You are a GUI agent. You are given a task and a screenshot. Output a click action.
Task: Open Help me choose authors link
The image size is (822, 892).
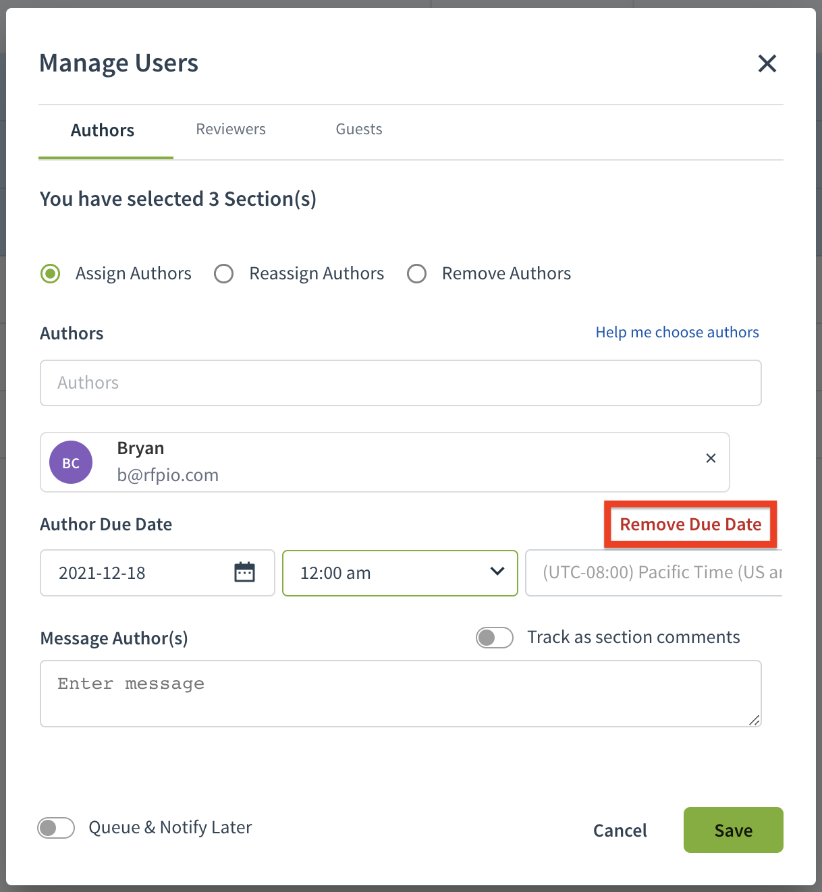(x=677, y=332)
